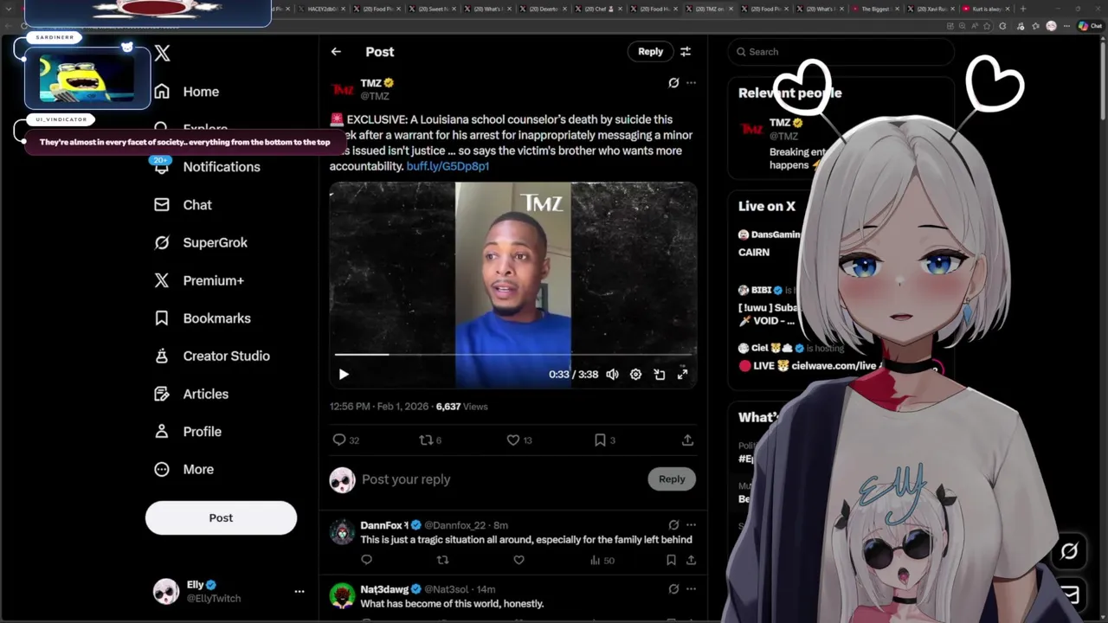Play the TMZ video
The image size is (1108, 623).
344,375
